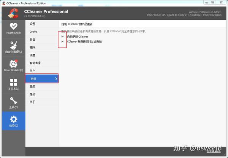Click the CCleaner 有新版本时发送通知 label
Screen dimensions: 228x158
click(84, 41)
